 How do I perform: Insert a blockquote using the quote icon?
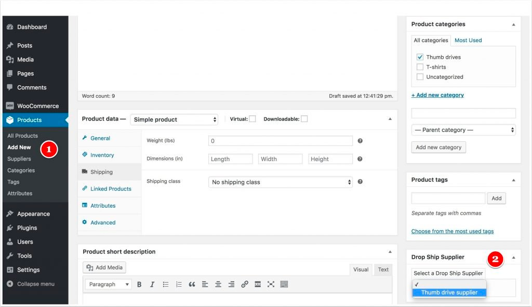point(192,284)
